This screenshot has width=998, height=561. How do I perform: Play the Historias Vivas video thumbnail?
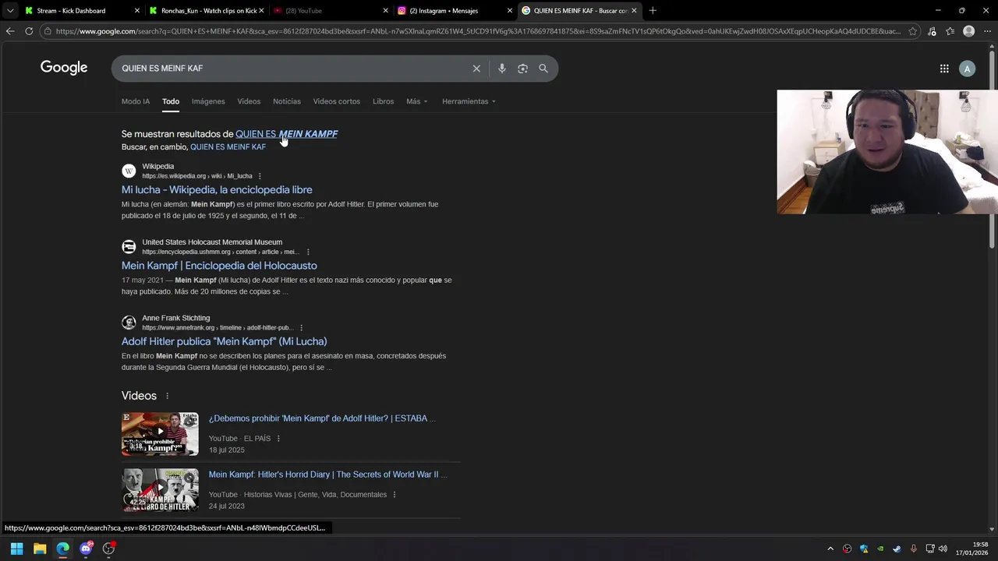pyautogui.click(x=160, y=490)
